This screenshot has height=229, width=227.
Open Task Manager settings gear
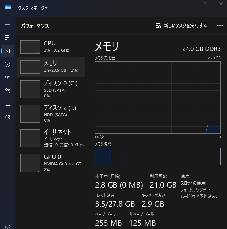tap(7, 226)
